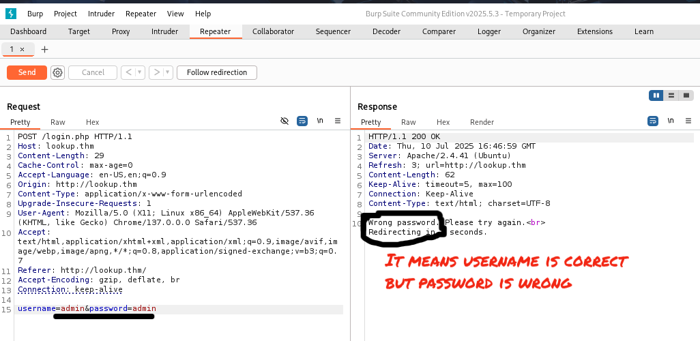This screenshot has height=341, width=700.
Task: Open the response pane hamburger options menu
Action: click(x=688, y=121)
